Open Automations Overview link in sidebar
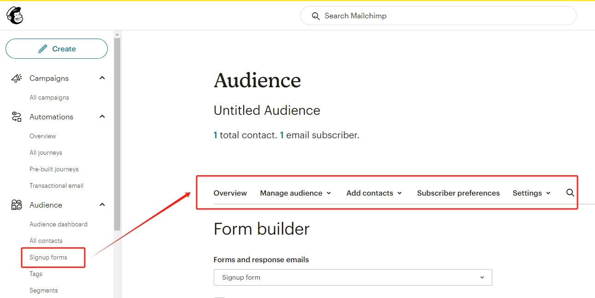 pos(43,136)
